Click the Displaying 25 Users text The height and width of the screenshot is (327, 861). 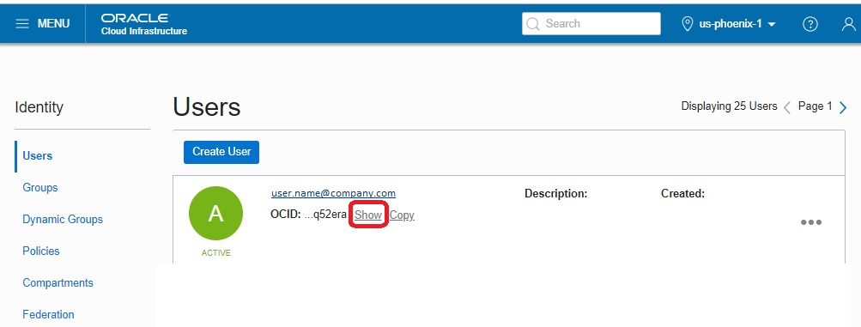coord(729,106)
